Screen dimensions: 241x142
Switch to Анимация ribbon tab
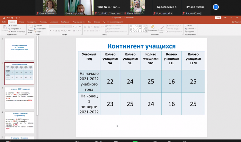click(x=54, y=22)
